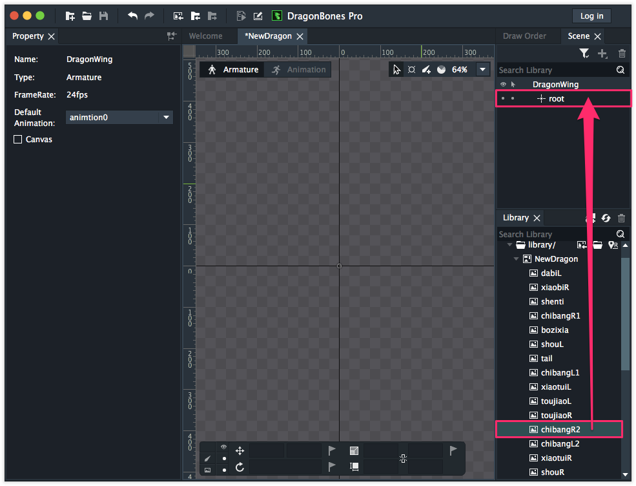Import folder into project toolbar icon
This screenshot has width=636, height=486.
(196, 16)
